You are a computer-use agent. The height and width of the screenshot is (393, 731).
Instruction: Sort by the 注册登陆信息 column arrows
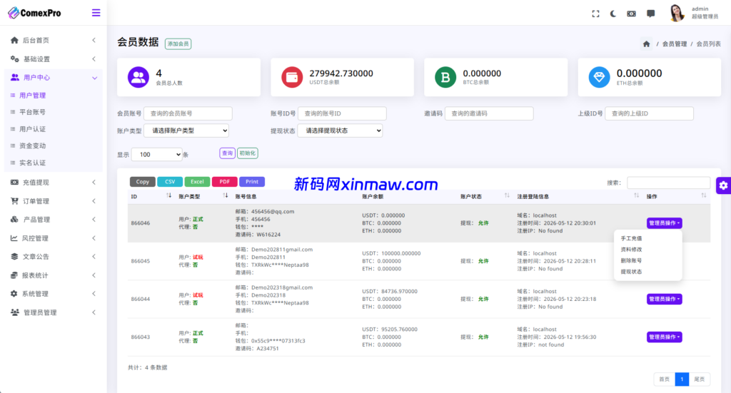[x=636, y=196]
